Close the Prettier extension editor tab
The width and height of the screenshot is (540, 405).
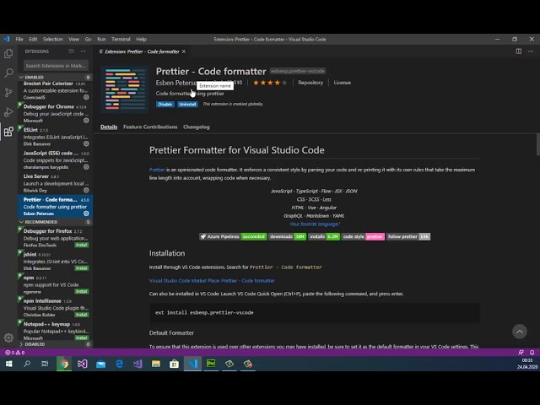[184, 51]
